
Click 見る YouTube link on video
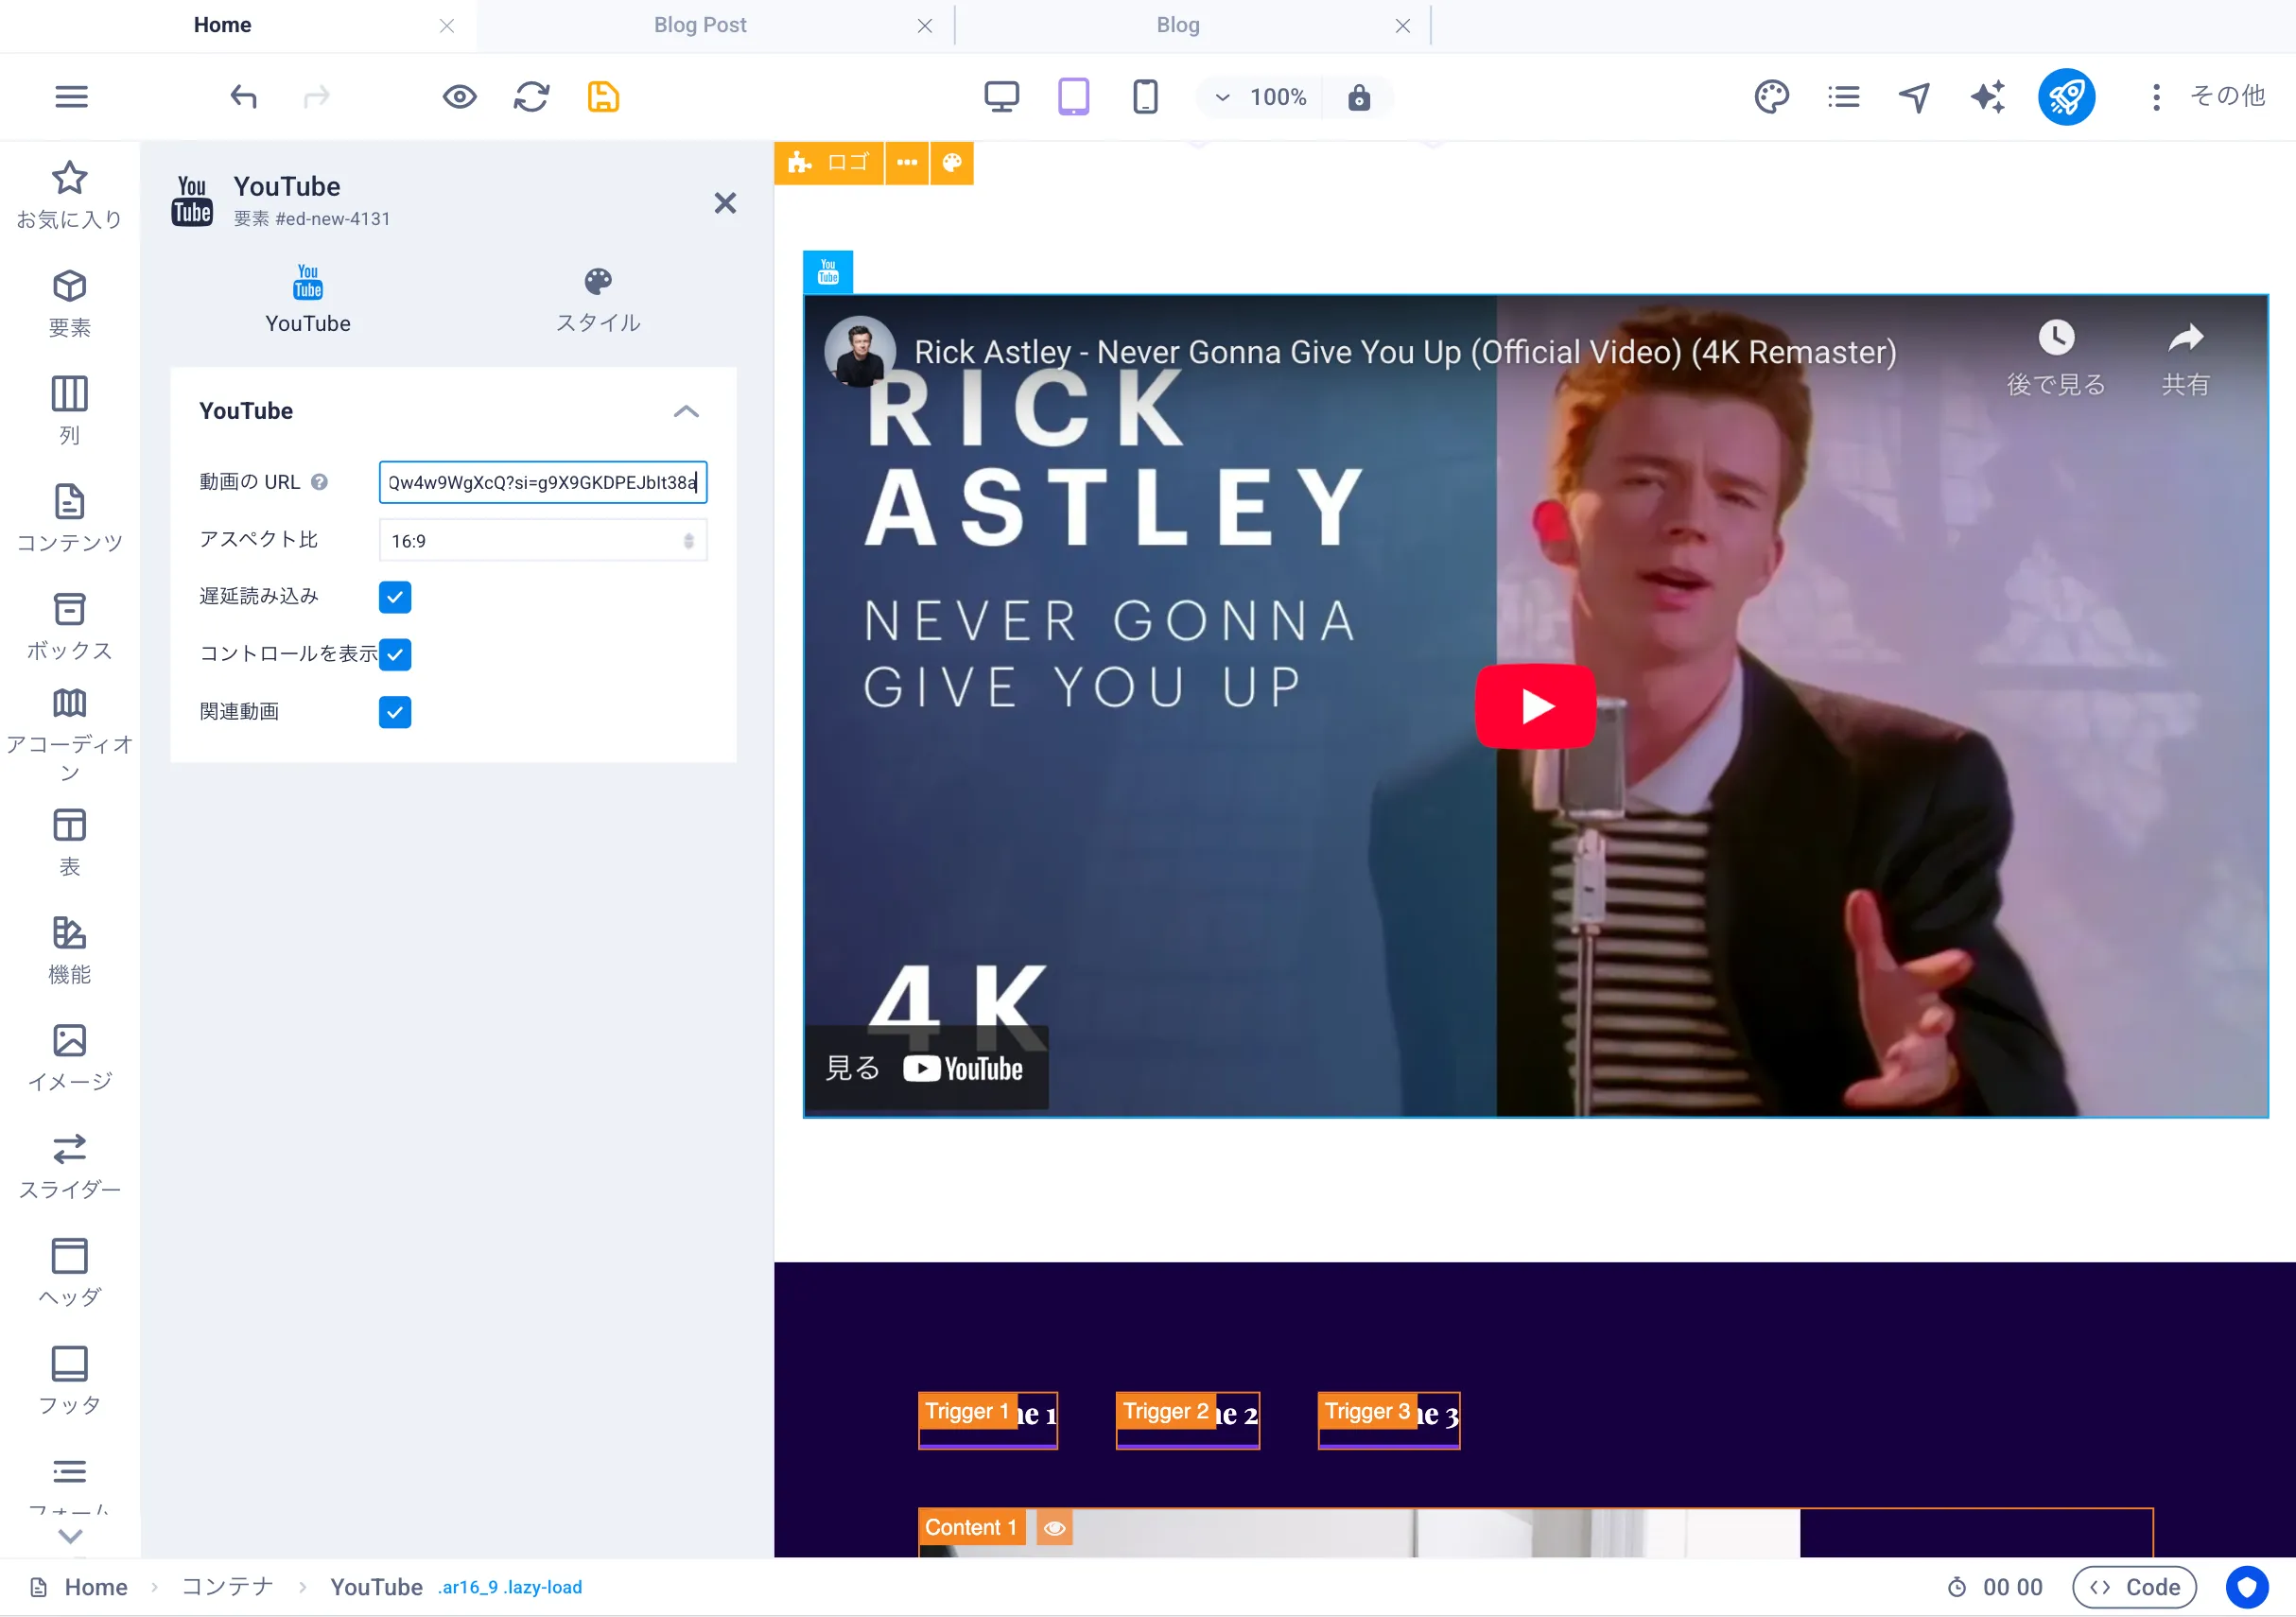coord(925,1068)
